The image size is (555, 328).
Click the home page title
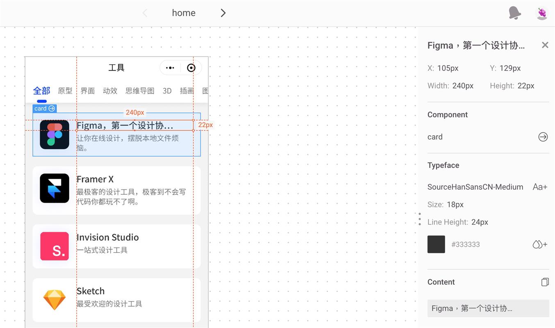(x=184, y=13)
